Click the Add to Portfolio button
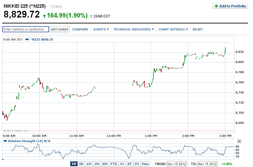Image resolution: width=253 pixels, height=167 pixels. [230, 6]
